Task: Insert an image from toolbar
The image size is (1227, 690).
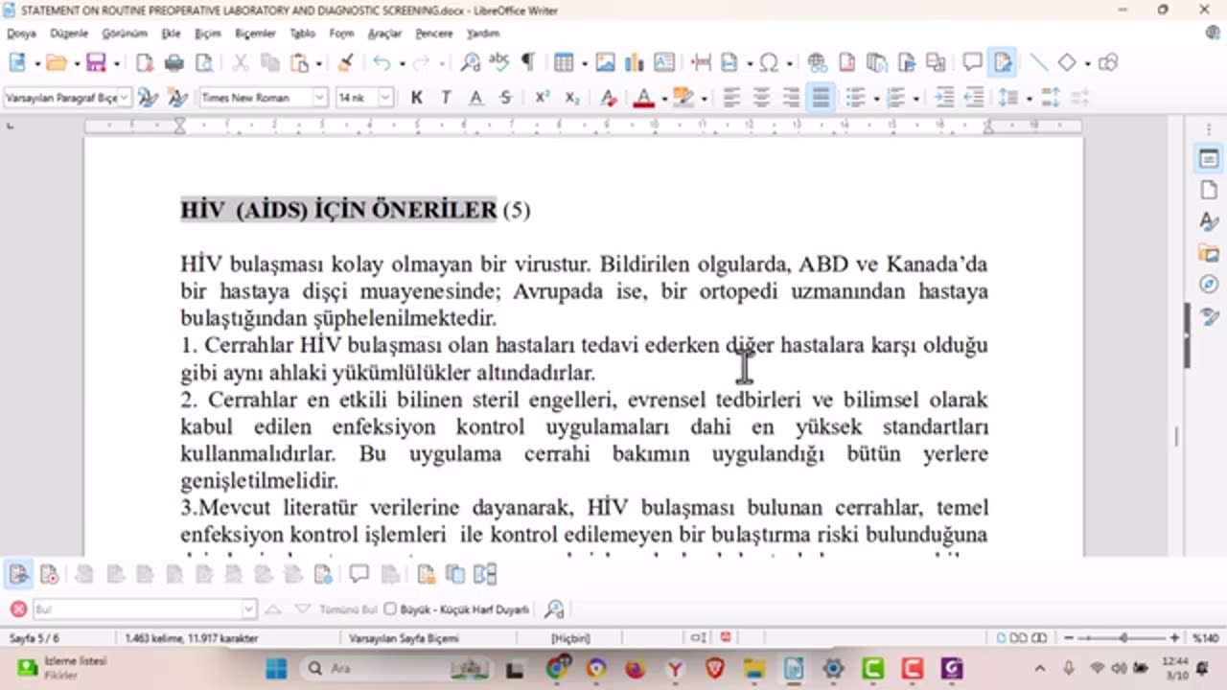Action: pyautogui.click(x=605, y=63)
